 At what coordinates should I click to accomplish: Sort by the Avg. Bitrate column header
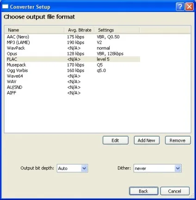click(x=79, y=30)
